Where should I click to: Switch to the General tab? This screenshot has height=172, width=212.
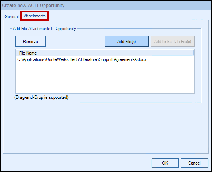(11, 17)
